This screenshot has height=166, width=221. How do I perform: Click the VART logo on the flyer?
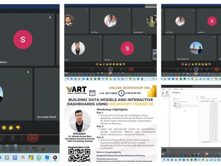(x=76, y=90)
